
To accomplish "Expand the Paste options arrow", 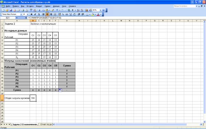I will point(50,10).
